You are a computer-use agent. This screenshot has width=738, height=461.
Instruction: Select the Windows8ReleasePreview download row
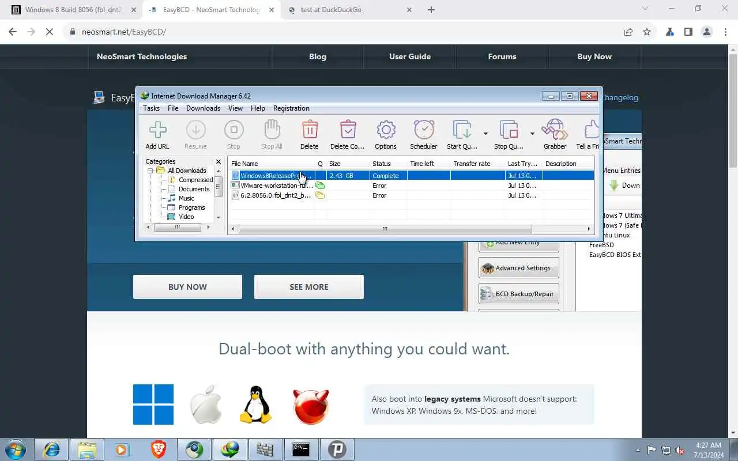point(412,176)
